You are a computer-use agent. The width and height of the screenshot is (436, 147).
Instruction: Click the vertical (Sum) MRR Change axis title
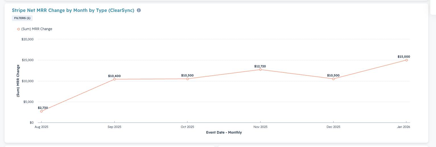click(x=18, y=81)
